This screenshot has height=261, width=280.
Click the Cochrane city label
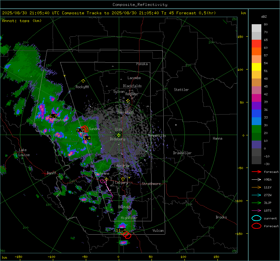102,173
